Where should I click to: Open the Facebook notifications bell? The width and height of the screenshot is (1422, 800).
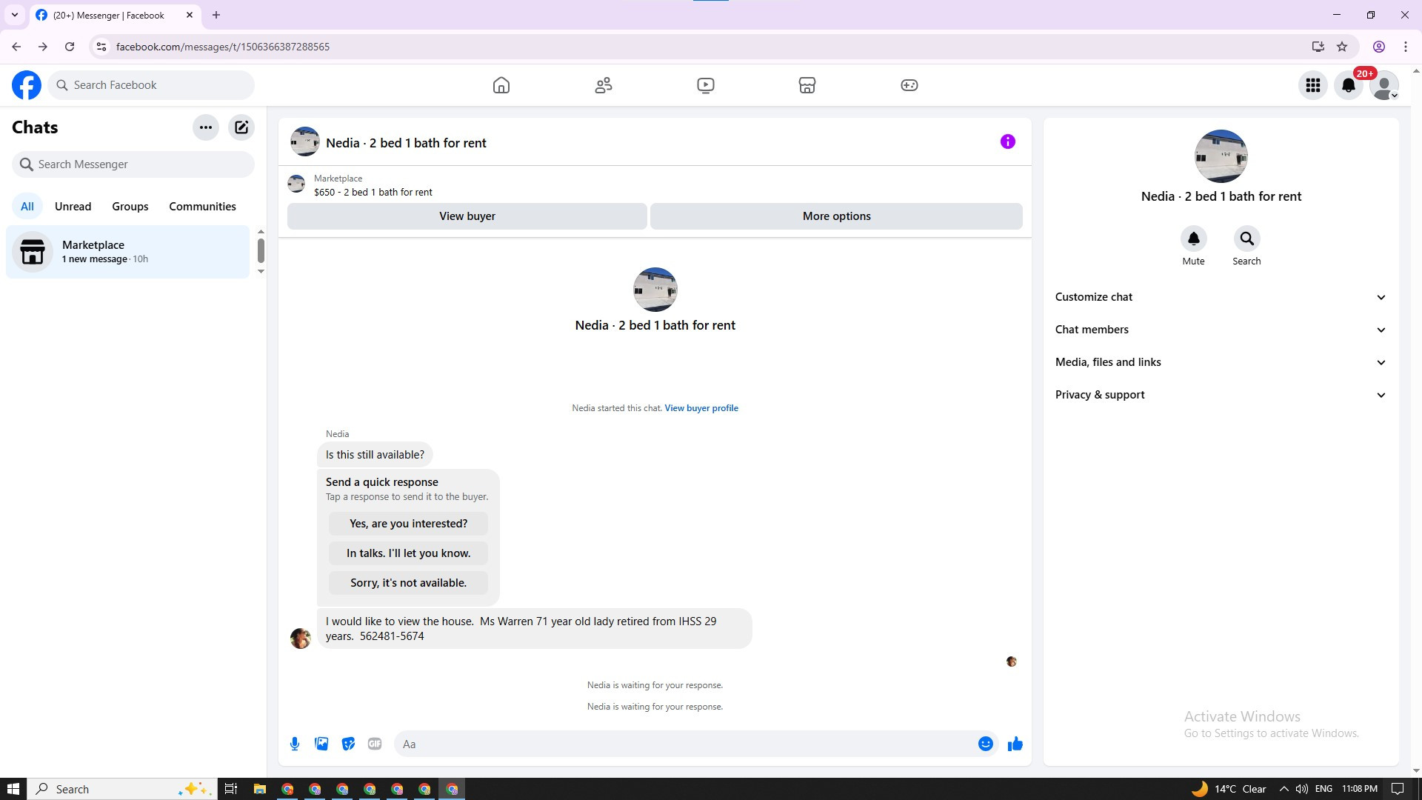tap(1349, 85)
